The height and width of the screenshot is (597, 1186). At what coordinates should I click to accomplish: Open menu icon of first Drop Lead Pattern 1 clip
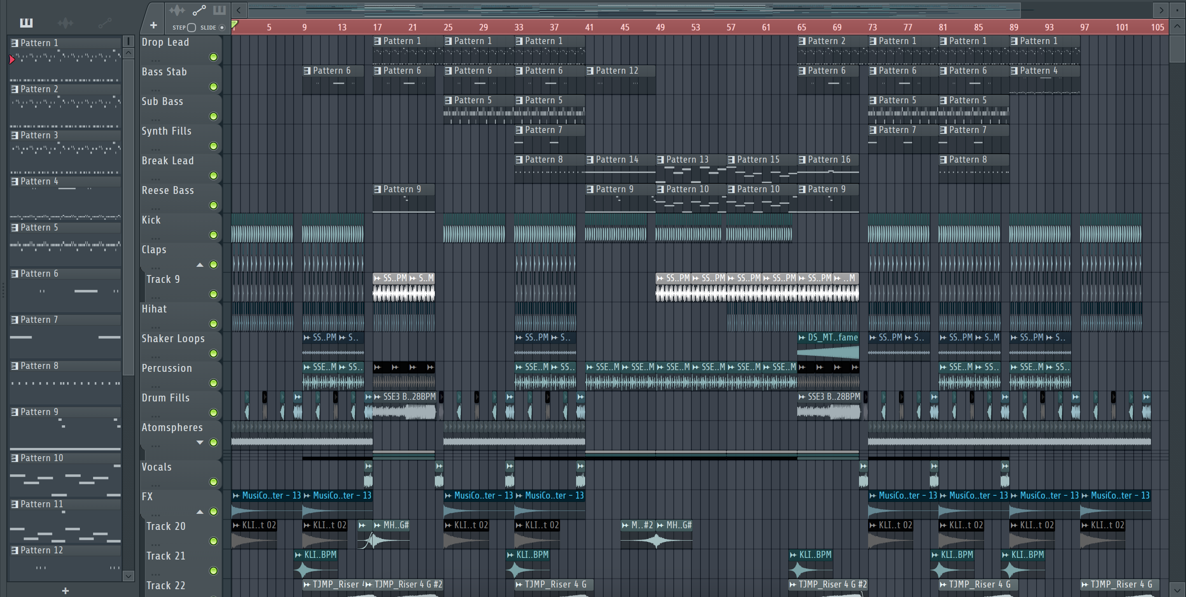click(x=378, y=41)
